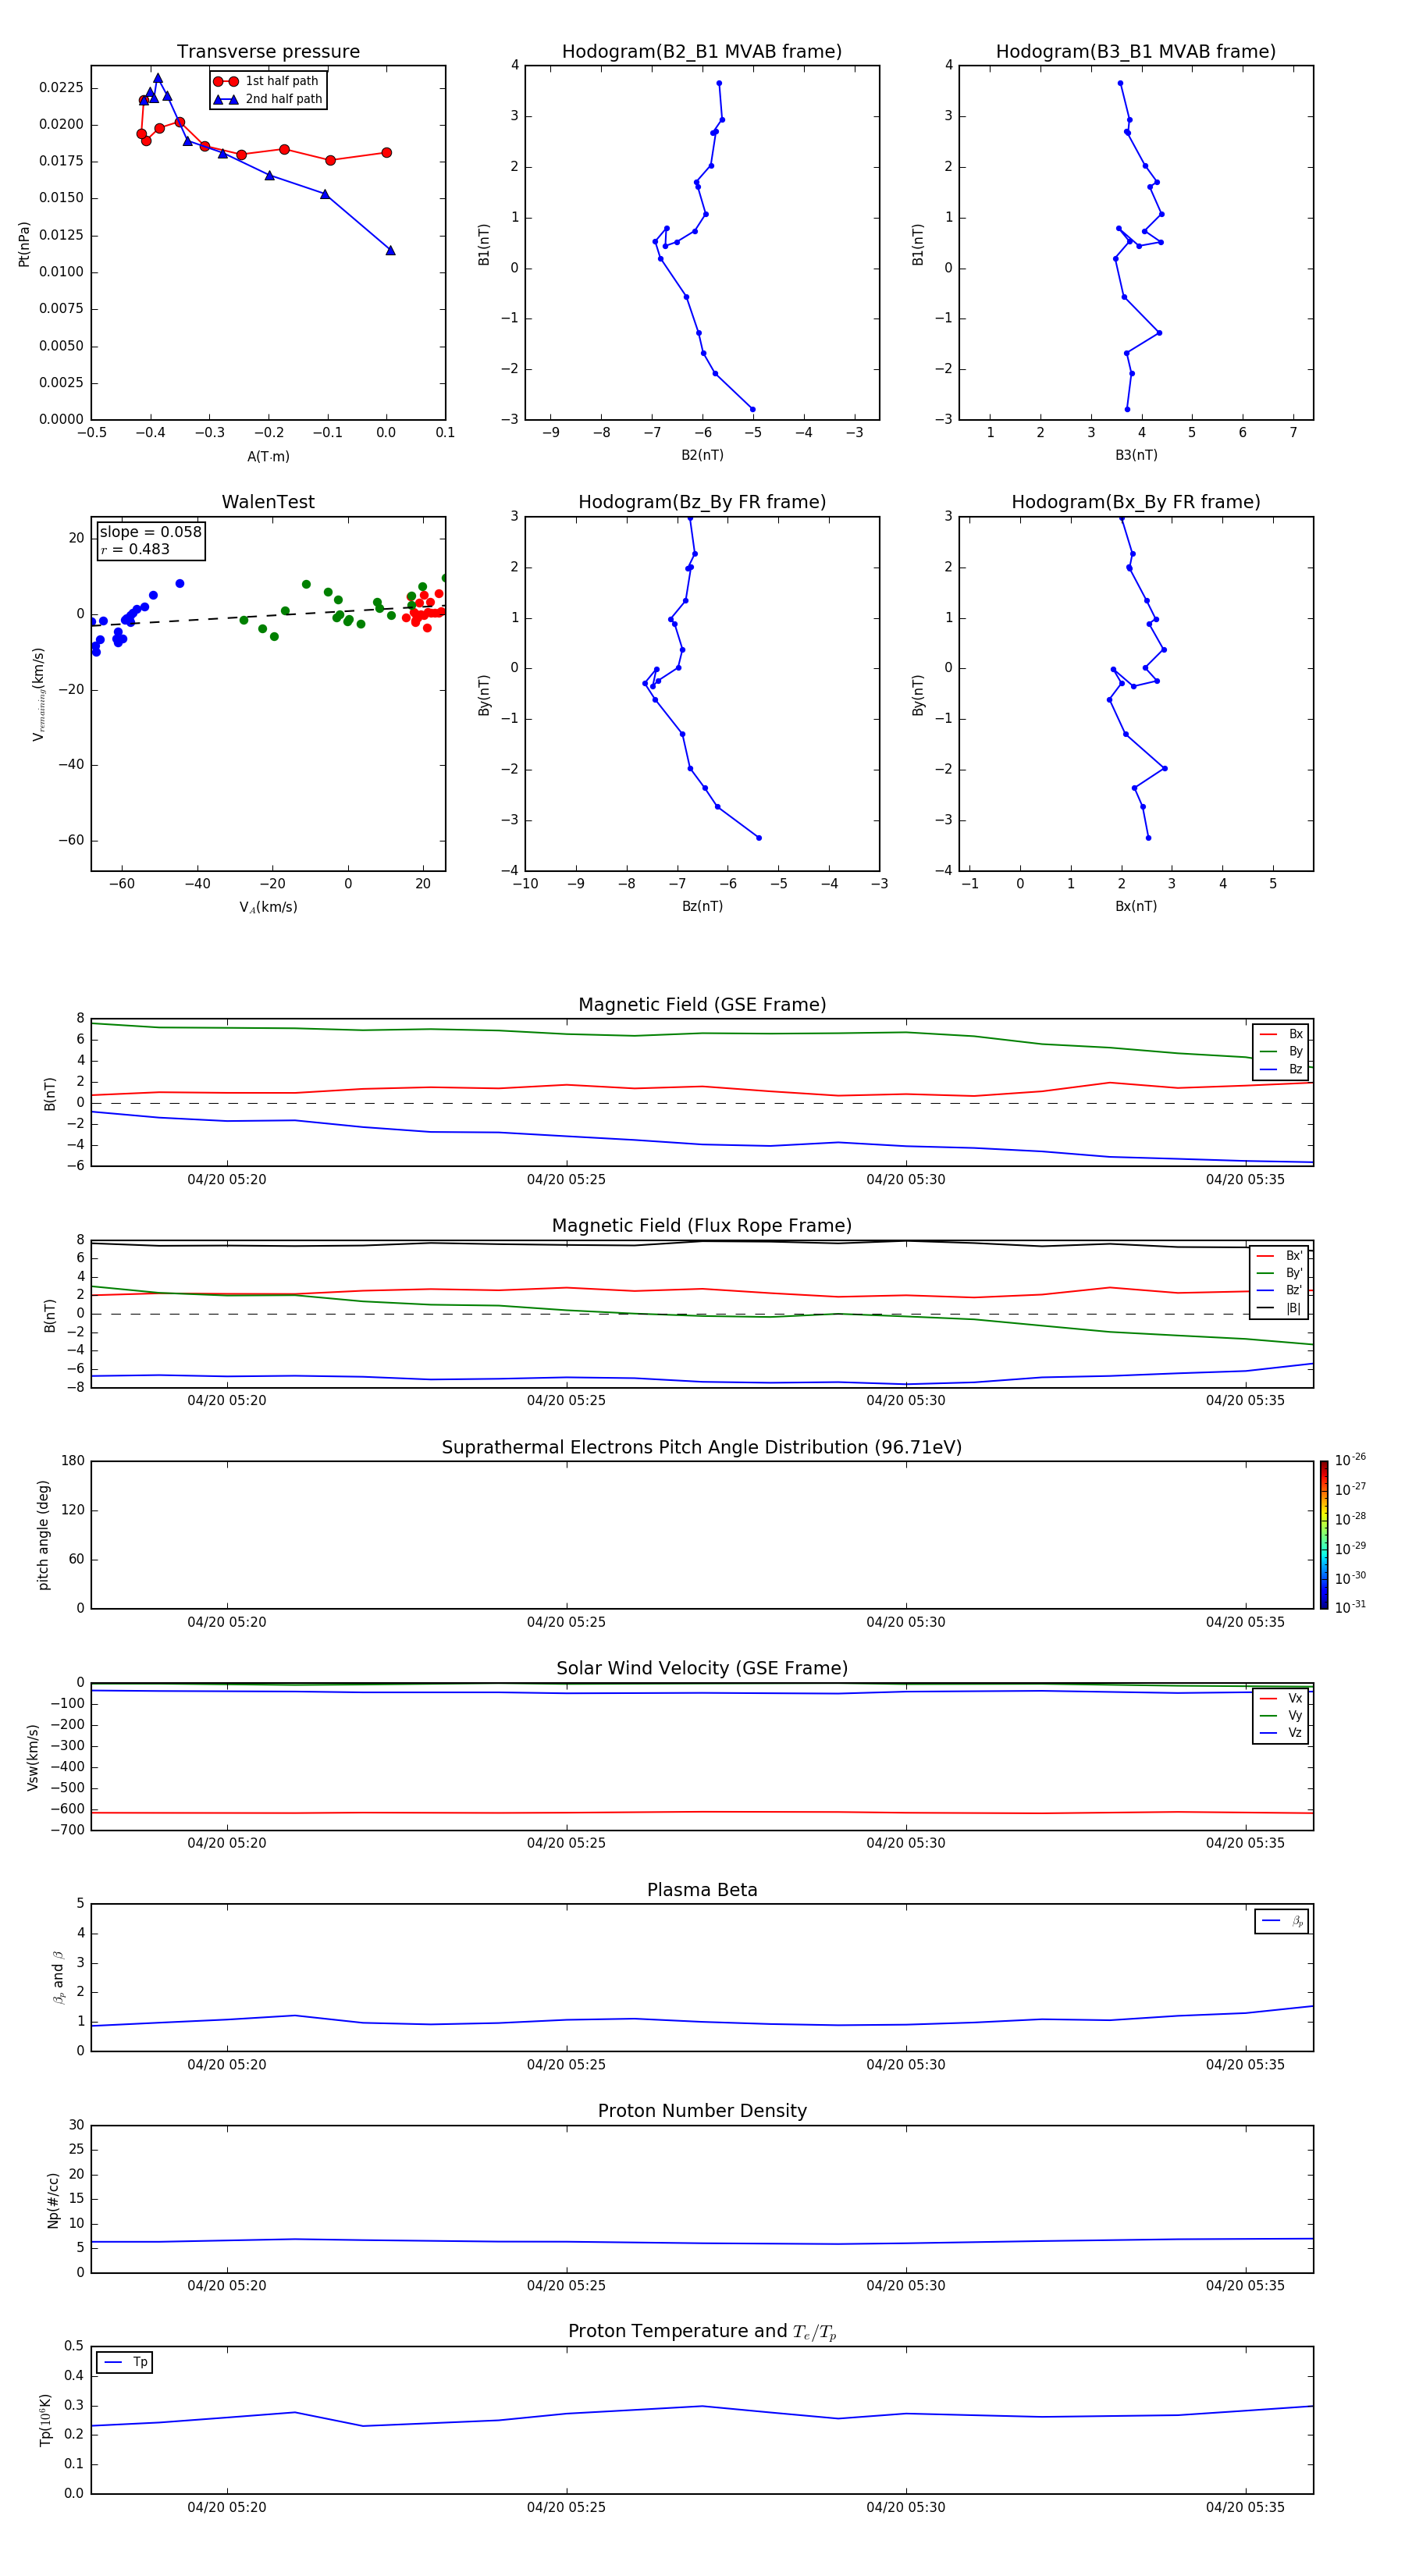
Task: Click the pitch angle colorbar
Action: (x=1323, y=1535)
